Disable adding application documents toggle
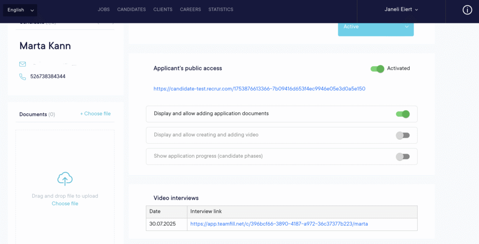This screenshot has height=244, width=479. [x=402, y=114]
